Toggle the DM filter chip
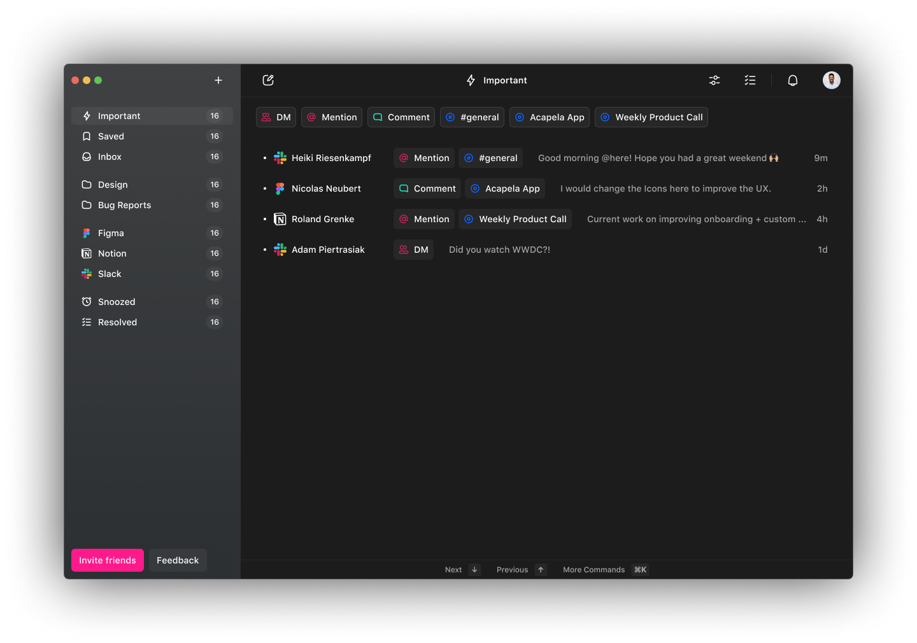The height and width of the screenshot is (643, 917). click(276, 117)
